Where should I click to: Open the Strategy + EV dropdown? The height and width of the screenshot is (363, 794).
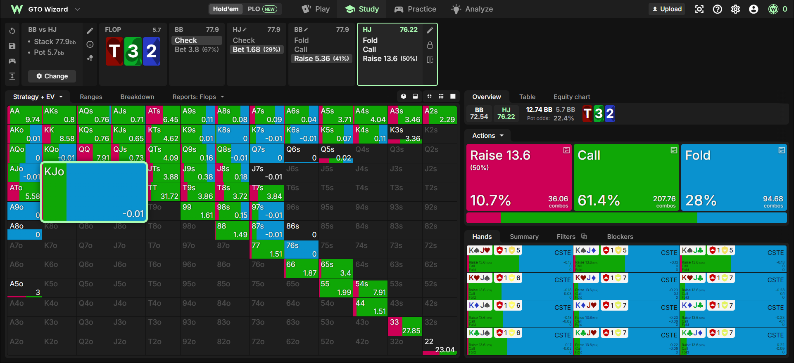(38, 97)
